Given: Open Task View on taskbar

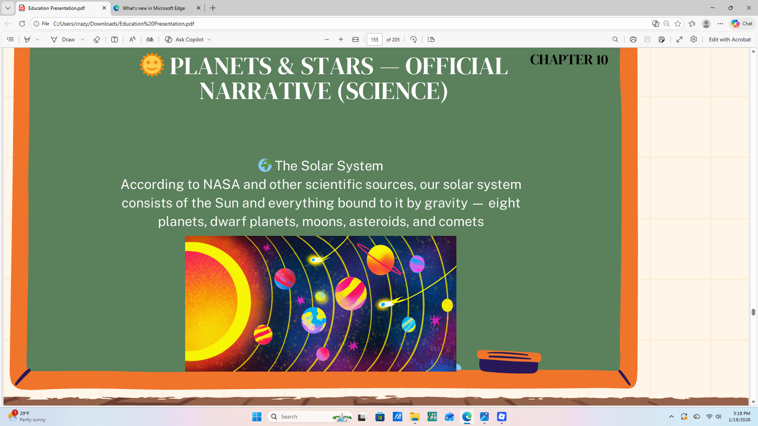Looking at the screenshot, I should 362,417.
